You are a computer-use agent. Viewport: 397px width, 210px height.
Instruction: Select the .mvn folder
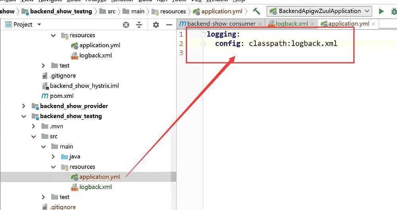click(56, 126)
